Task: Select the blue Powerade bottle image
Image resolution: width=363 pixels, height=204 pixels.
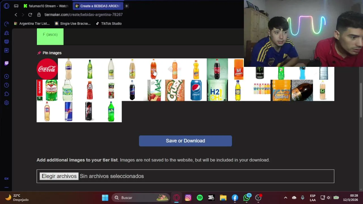Action: point(302,73)
